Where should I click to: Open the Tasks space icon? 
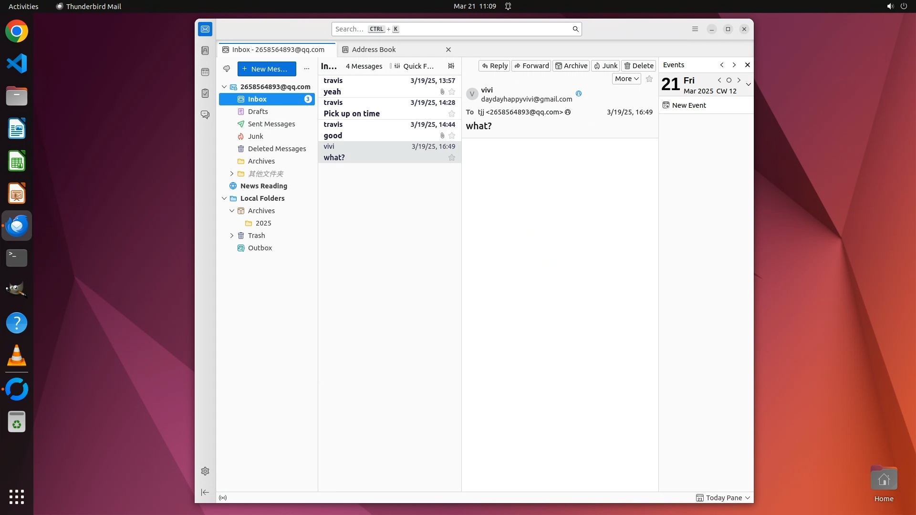[x=205, y=93]
